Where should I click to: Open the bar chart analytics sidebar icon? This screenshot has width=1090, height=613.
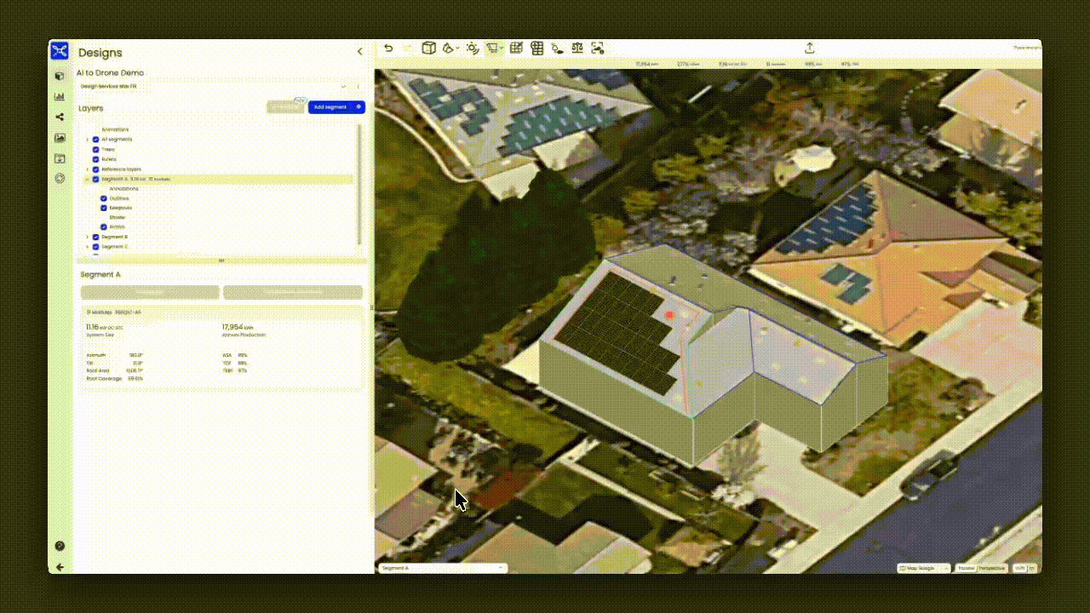point(60,96)
